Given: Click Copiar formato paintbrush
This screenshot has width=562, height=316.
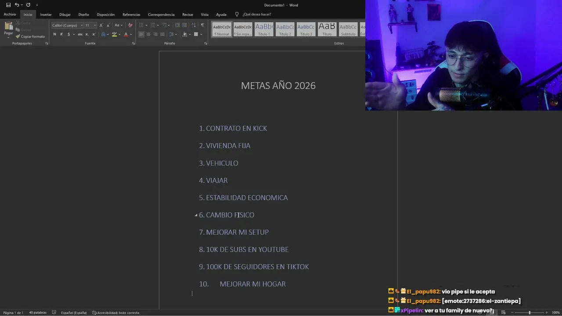Looking at the screenshot, I should click(x=30, y=36).
